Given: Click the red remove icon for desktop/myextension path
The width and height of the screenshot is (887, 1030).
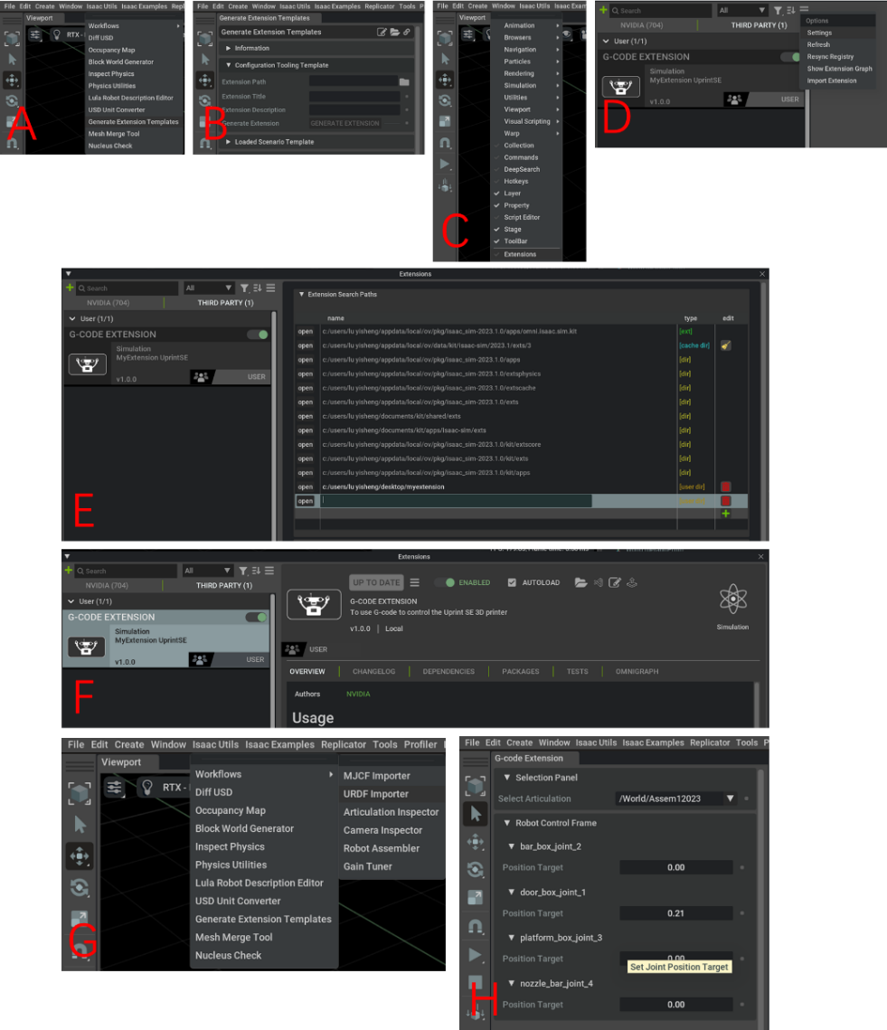Looking at the screenshot, I should point(725,487).
